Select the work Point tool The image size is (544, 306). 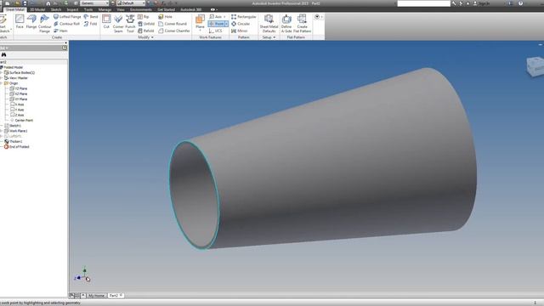point(217,24)
